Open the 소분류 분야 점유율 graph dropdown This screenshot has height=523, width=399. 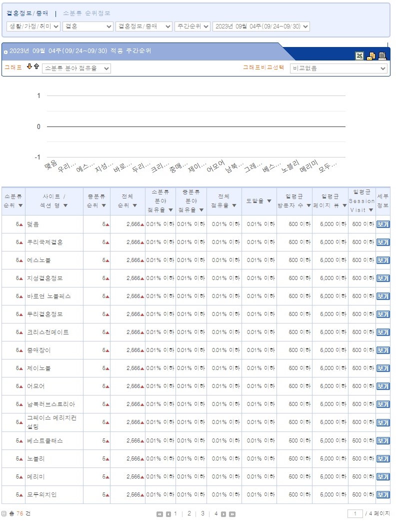pos(76,68)
